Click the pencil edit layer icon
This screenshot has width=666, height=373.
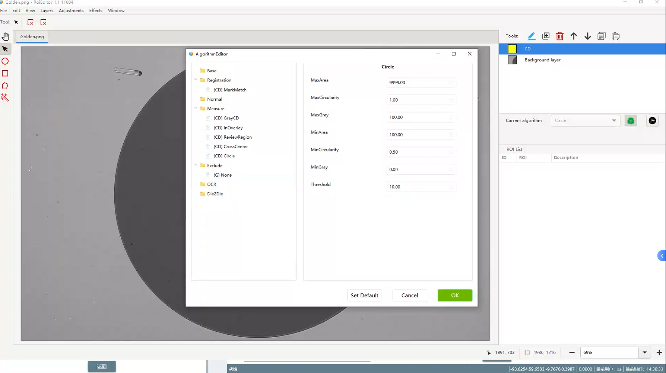click(532, 36)
